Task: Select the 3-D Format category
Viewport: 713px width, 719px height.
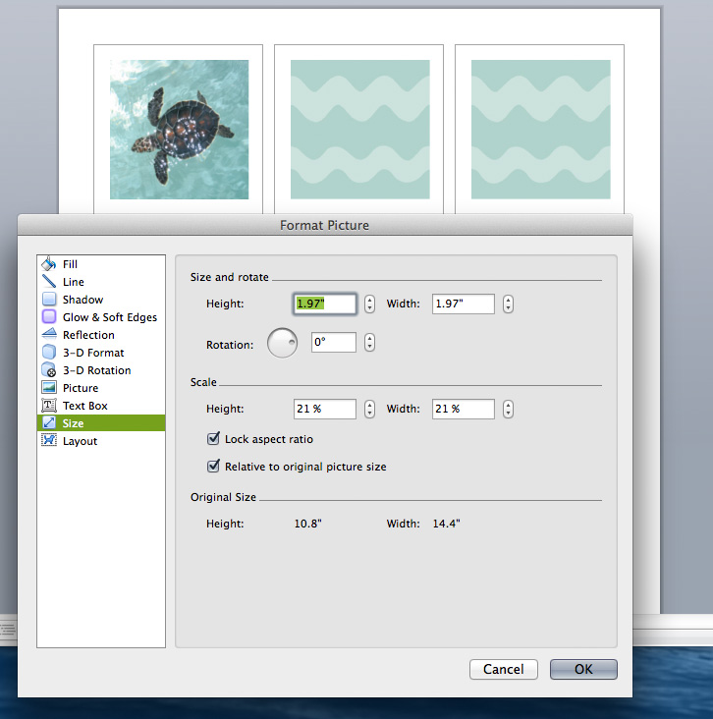Action: tap(101, 353)
